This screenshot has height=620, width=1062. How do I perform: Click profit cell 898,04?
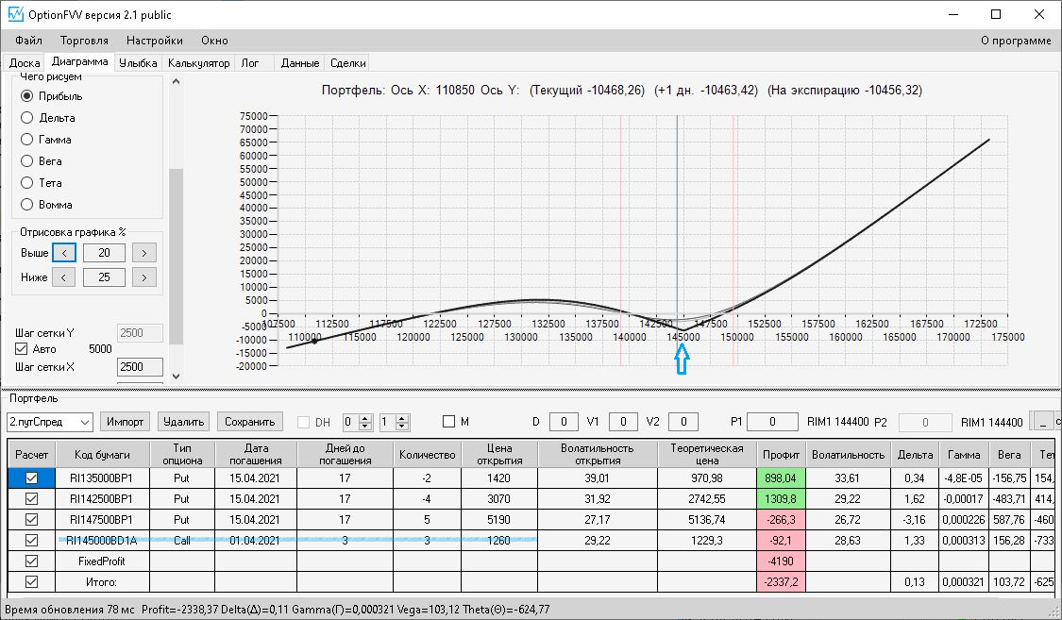tap(781, 478)
